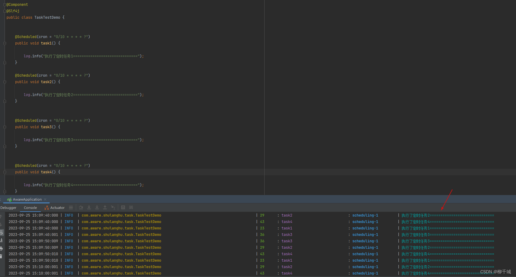Open the Actuator tab
Image resolution: width=516 pixels, height=277 pixels.
pyautogui.click(x=54, y=208)
